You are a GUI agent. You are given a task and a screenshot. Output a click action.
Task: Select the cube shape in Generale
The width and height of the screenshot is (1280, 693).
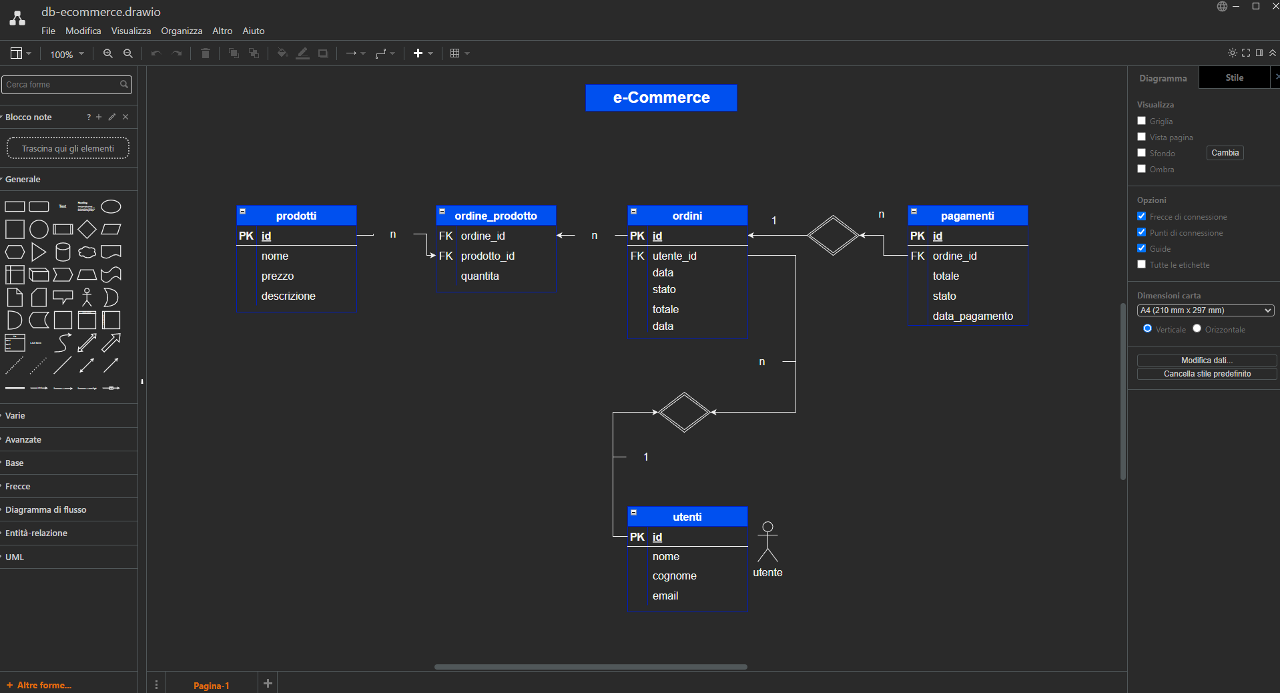[x=39, y=275]
